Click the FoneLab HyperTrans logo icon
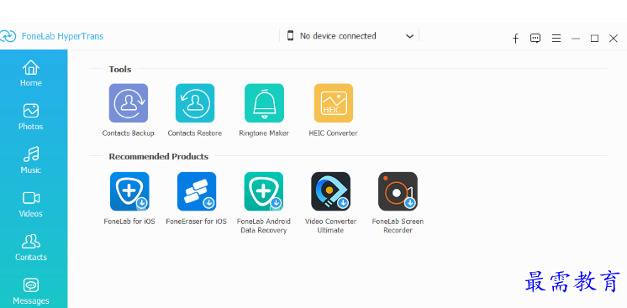The width and height of the screenshot is (627, 308). (x=8, y=36)
